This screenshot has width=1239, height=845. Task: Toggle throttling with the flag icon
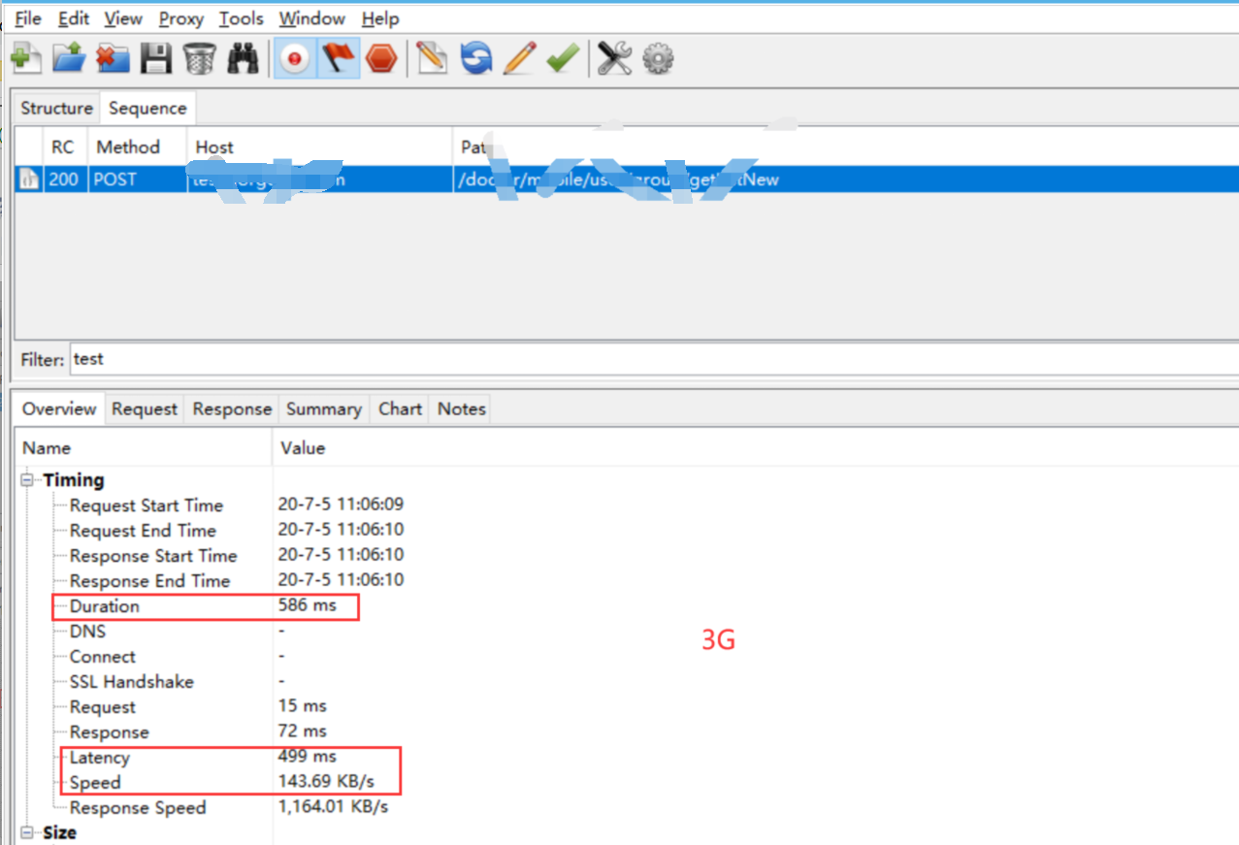[x=339, y=60]
